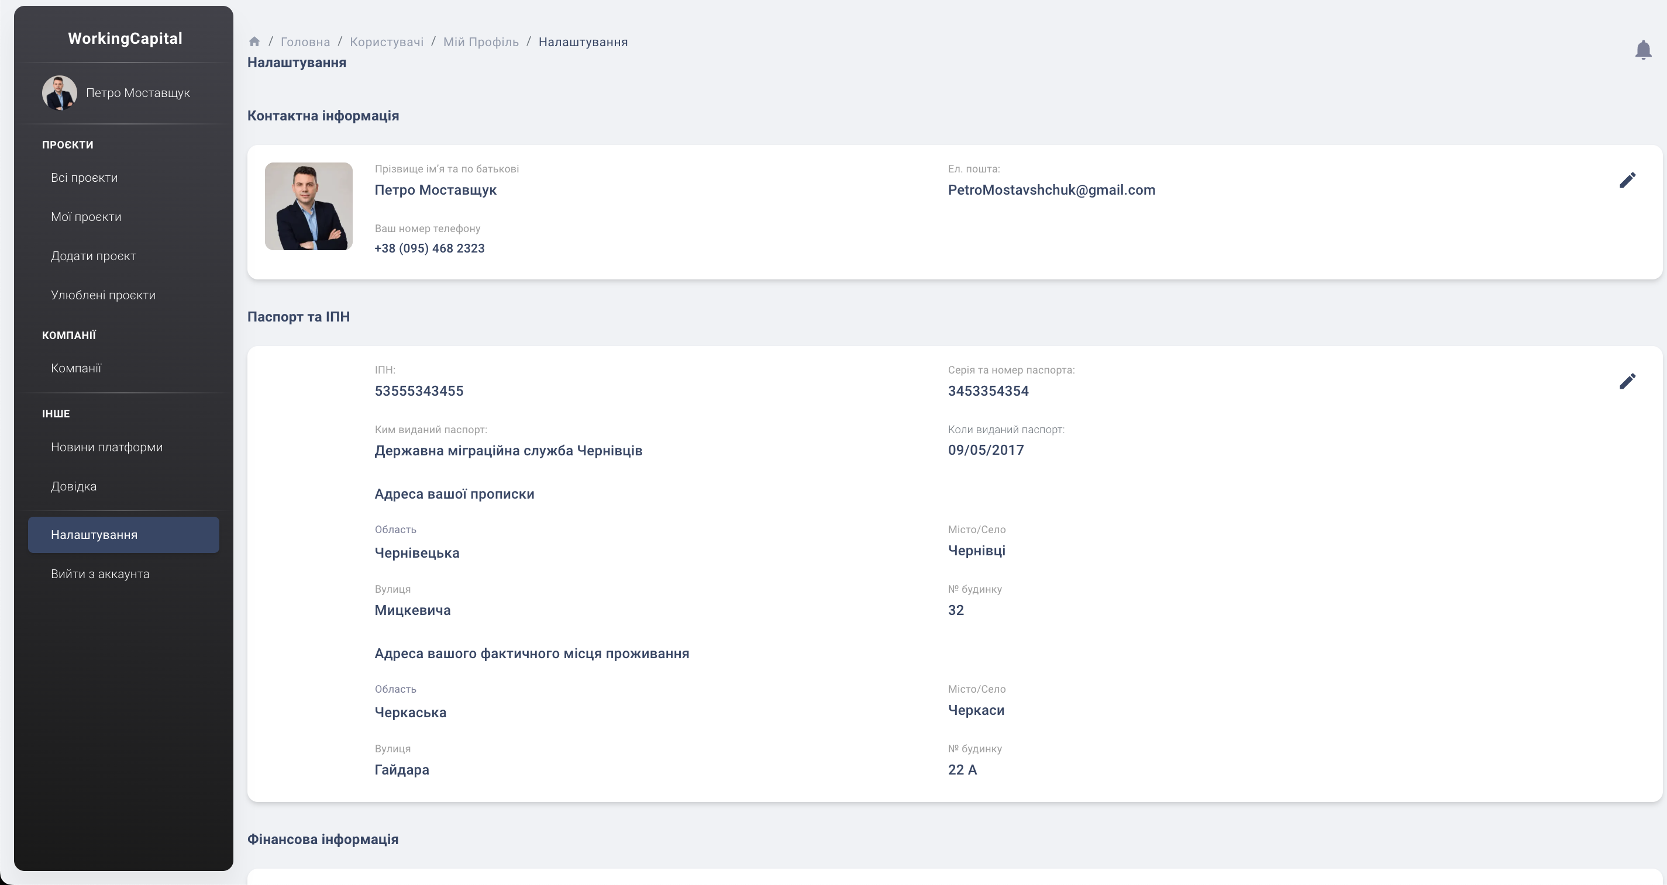This screenshot has width=1667, height=885.
Task: Open the notifications bell
Action: (x=1642, y=50)
